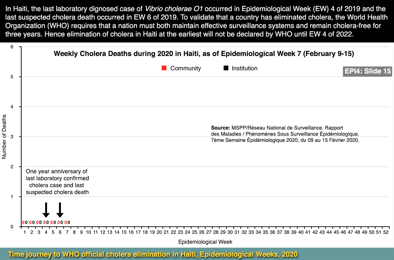Click the yellow Time journey footer caption
The image size is (394, 260).
(x=153, y=254)
